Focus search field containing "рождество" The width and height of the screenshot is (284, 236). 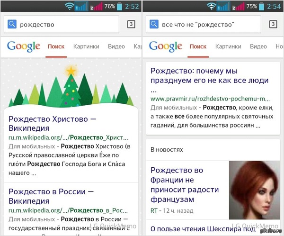(x=62, y=24)
